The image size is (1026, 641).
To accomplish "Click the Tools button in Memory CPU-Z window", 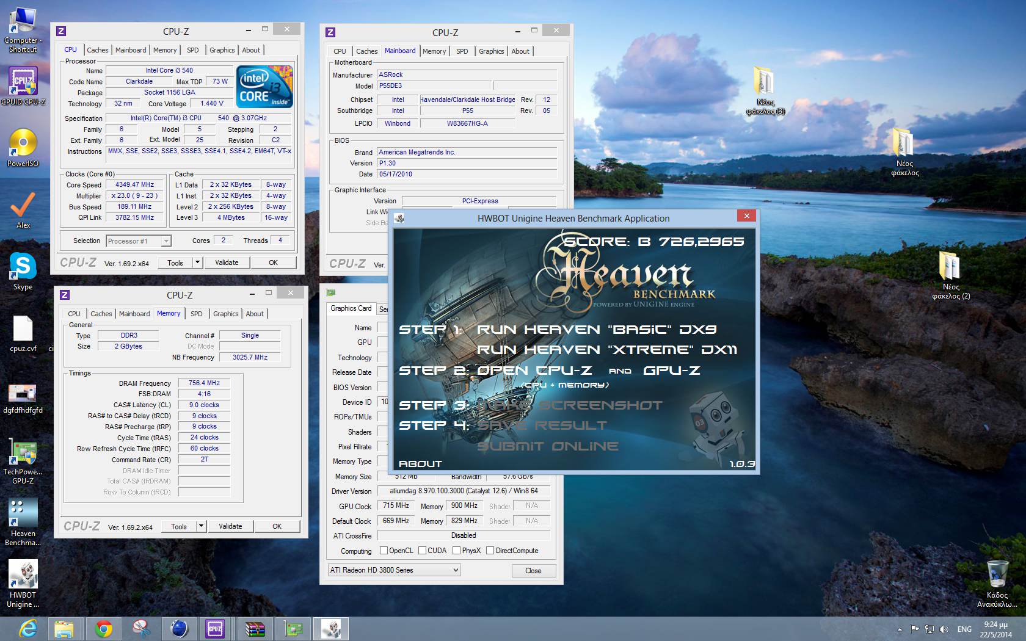I will pyautogui.click(x=179, y=526).
